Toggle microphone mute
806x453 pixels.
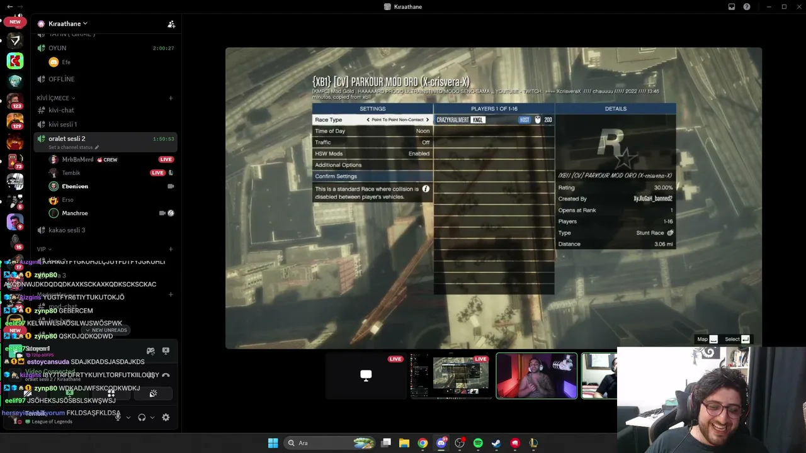pyautogui.click(x=118, y=417)
